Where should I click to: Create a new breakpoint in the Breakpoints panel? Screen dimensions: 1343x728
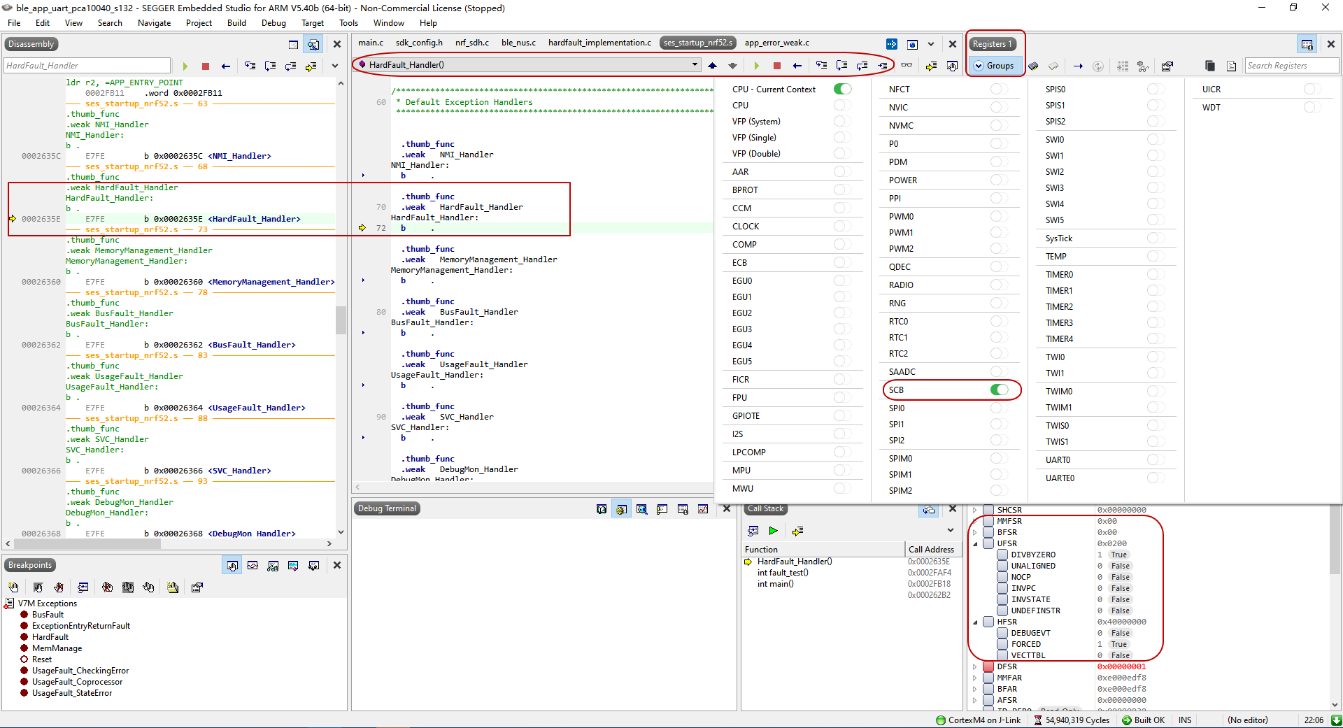[x=13, y=587]
